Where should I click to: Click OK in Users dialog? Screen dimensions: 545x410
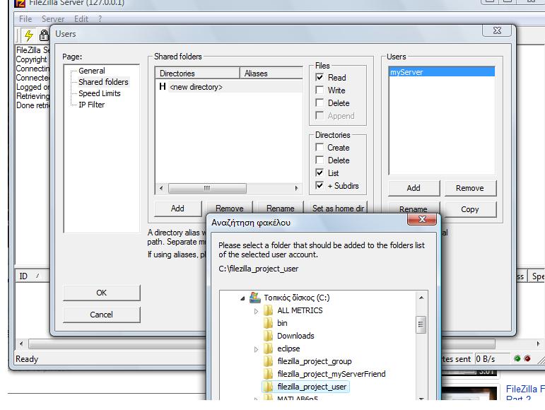[102, 293]
